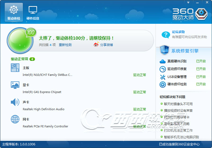212x148 pixels.
Task: Click 驱动正常 status for the 主板 row
Action: point(140,75)
